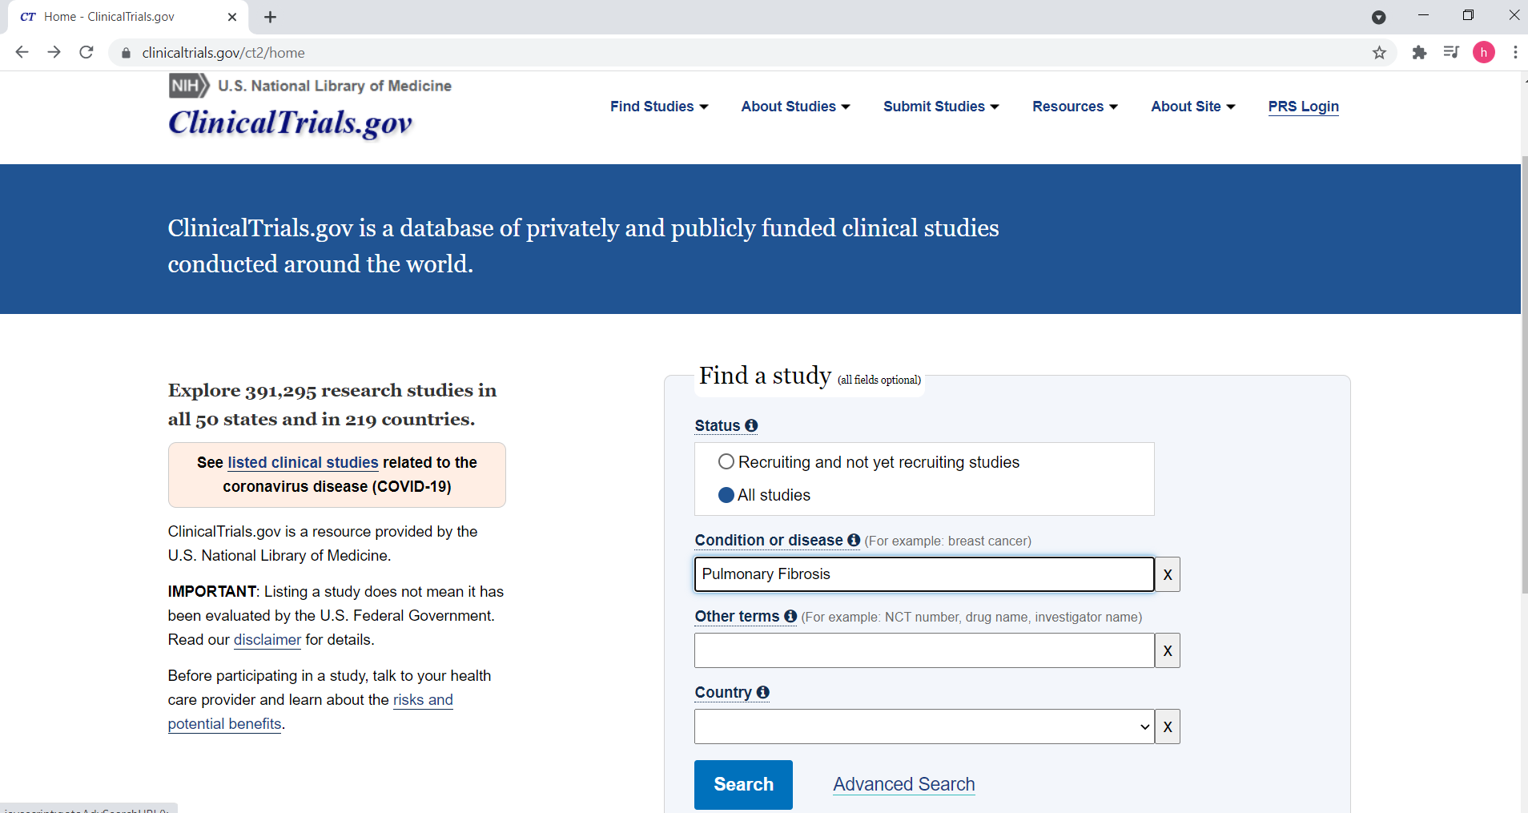Image resolution: width=1528 pixels, height=813 pixels.
Task: Open listed clinical studies COVID-19 link
Action: pos(303,462)
